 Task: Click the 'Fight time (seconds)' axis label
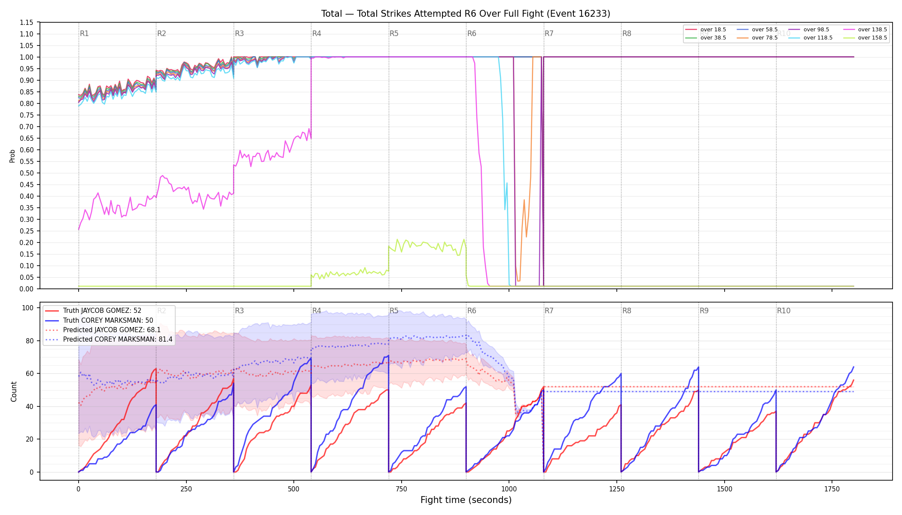coord(466,500)
